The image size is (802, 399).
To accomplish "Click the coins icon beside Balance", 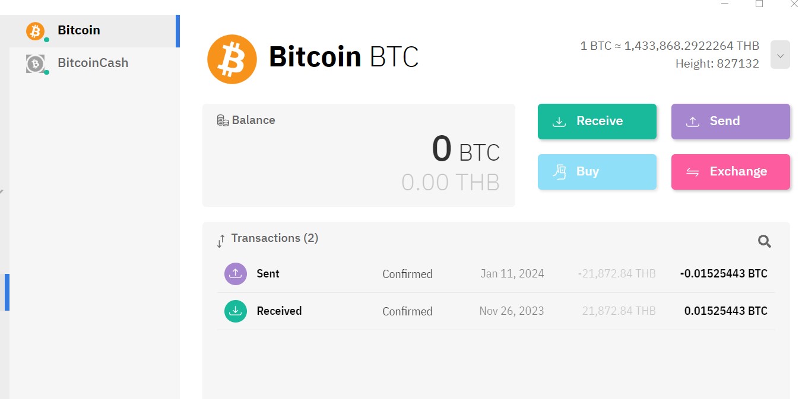I will [x=223, y=120].
